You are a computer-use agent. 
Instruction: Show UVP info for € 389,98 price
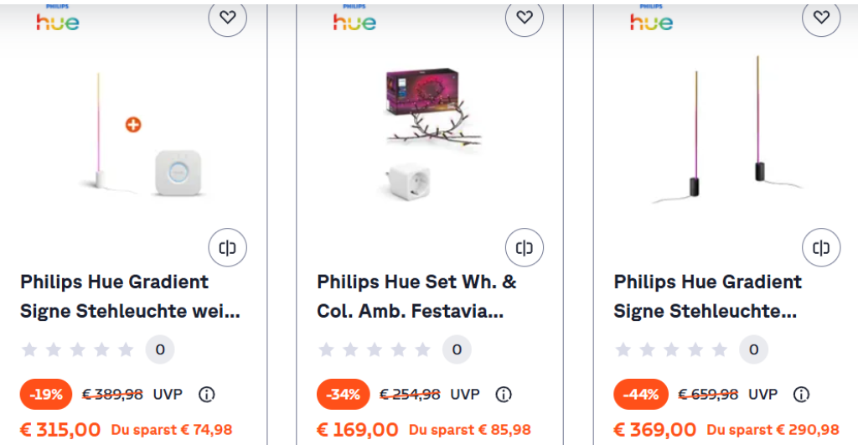pyautogui.click(x=207, y=394)
